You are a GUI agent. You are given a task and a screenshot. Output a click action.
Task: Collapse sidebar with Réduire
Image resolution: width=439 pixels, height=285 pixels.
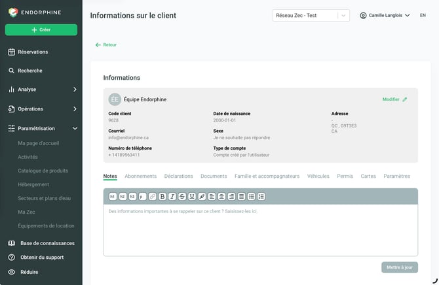click(x=29, y=272)
